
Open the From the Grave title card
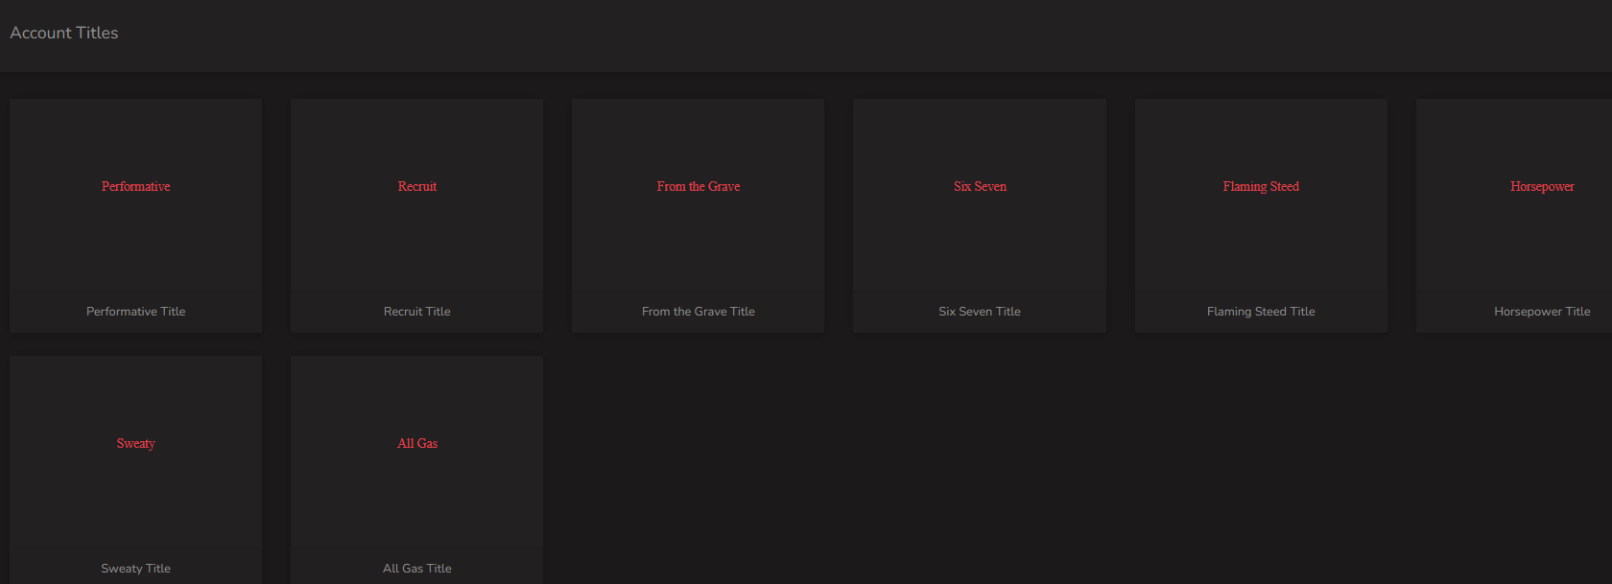point(698,216)
